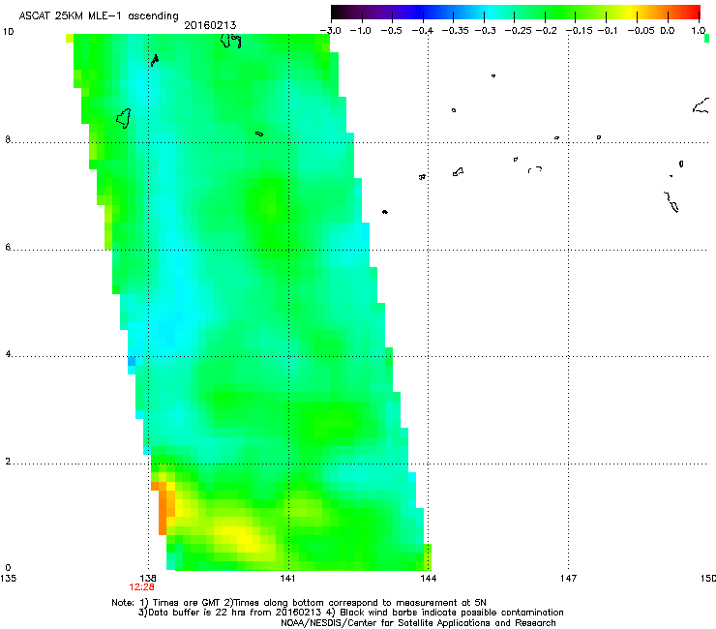Screen dimensions: 716x629
Task: Click longitude axis label 141
Action: (287, 578)
